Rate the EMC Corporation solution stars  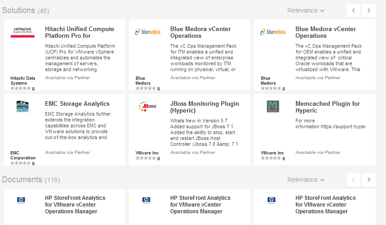click(x=20, y=163)
